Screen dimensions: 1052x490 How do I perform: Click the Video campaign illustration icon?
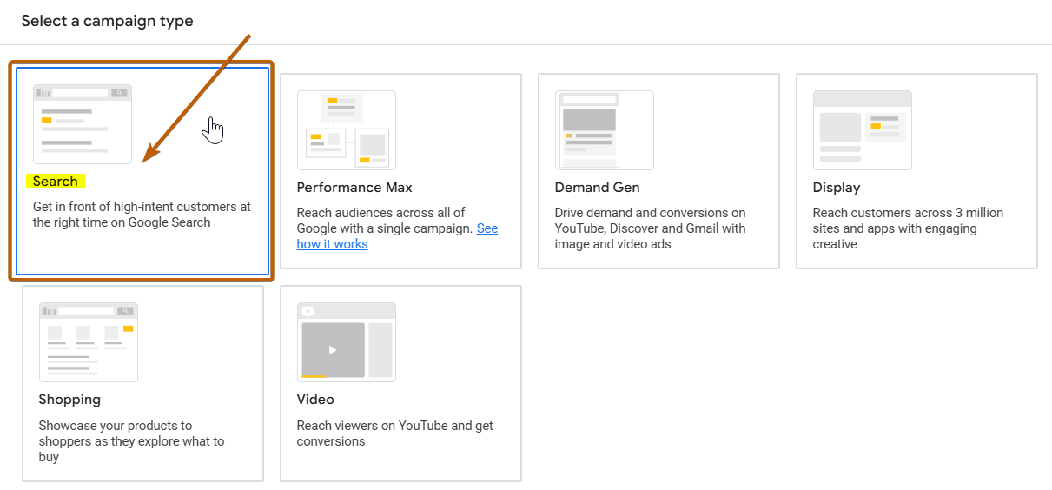pos(346,342)
